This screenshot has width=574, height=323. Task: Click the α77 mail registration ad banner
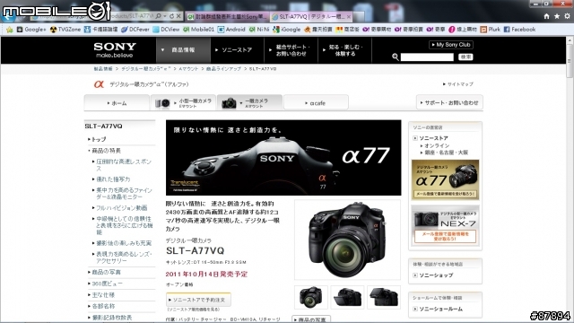pos(445,179)
